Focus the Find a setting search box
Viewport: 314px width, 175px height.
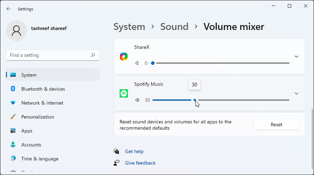coord(53,55)
